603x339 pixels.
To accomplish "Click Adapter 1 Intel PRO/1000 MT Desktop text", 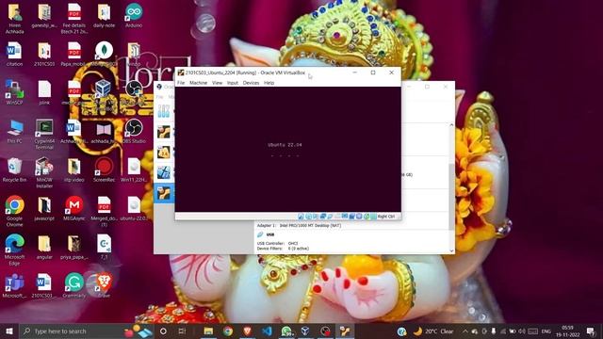I will point(299,226).
